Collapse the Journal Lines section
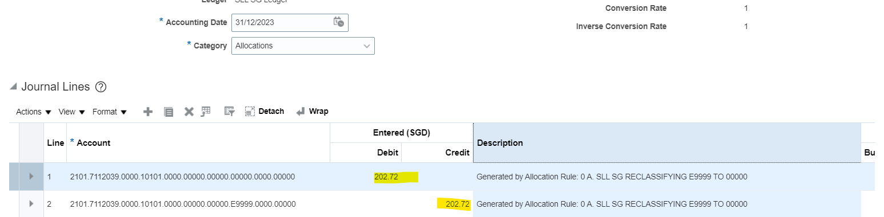Viewport: 884px width, 217px height. [14, 87]
